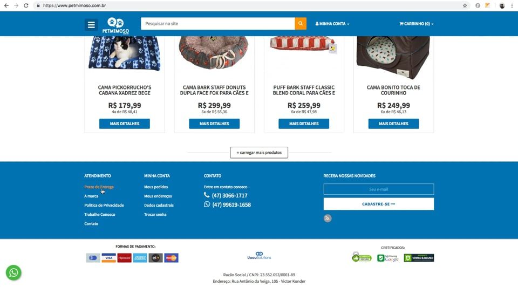Open the hamburger menu icon
This screenshot has width=518, height=287.
click(x=91, y=25)
